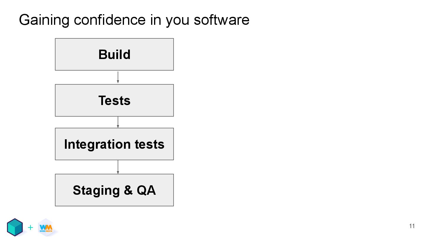Click the slide number 11
Image resolution: width=425 pixels, height=239 pixels.
[x=412, y=226]
